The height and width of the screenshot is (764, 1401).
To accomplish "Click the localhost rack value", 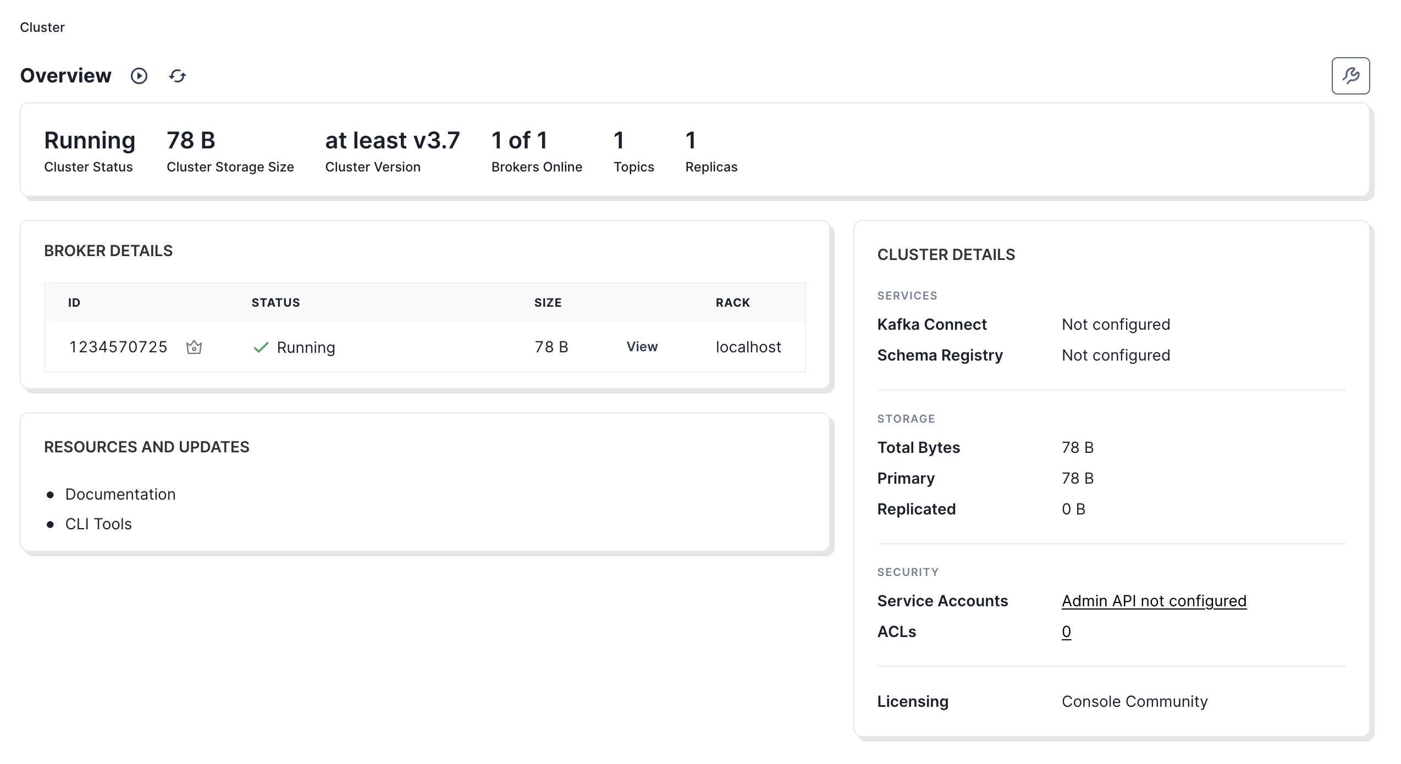I will [748, 347].
